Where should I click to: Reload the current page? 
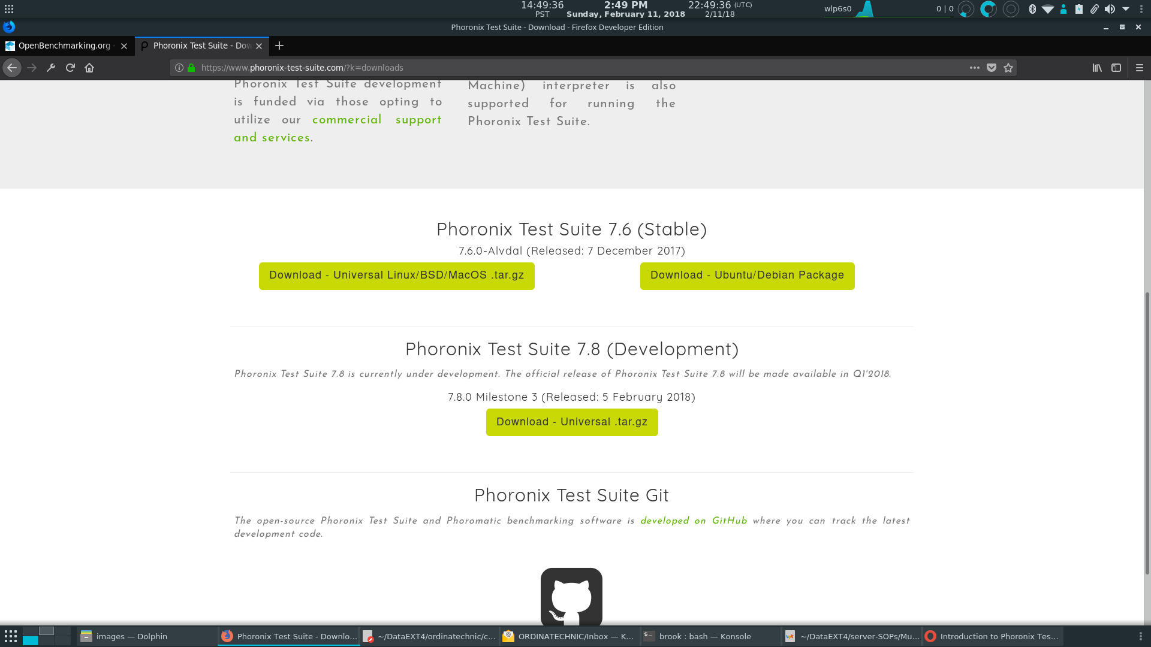70,68
